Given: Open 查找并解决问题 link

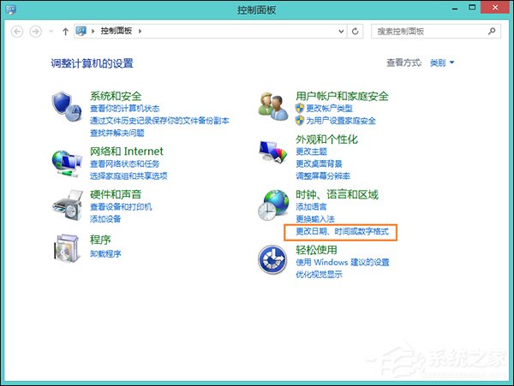Looking at the screenshot, I should pyautogui.click(x=117, y=133).
